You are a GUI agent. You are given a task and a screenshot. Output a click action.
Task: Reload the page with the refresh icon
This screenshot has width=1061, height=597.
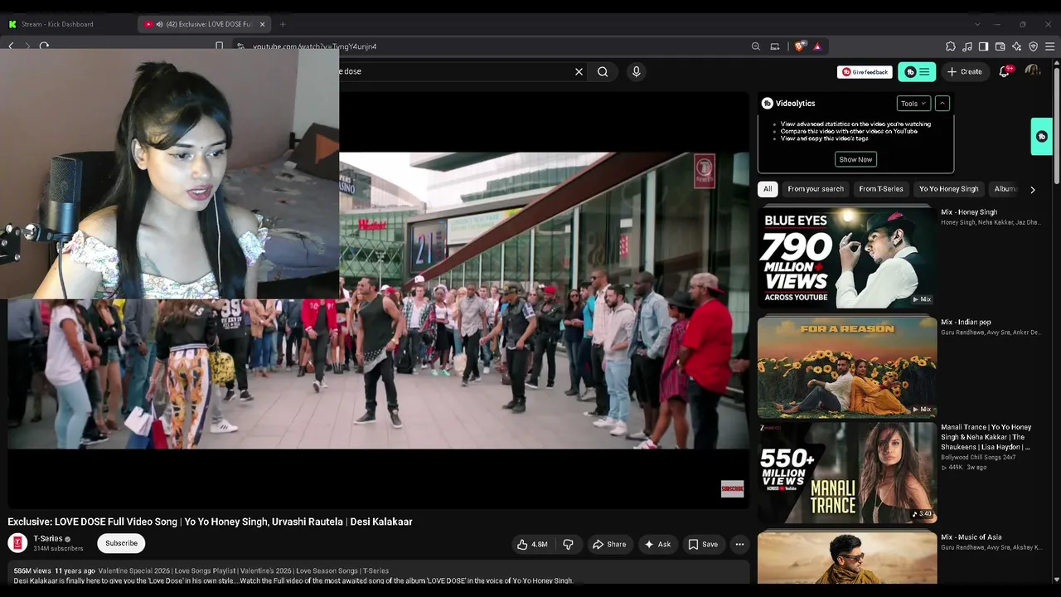pos(44,46)
